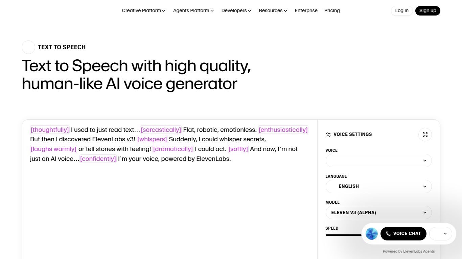The width and height of the screenshot is (462, 259).
Task: Open the Model dropdown for Eleven V3
Action: 378,212
